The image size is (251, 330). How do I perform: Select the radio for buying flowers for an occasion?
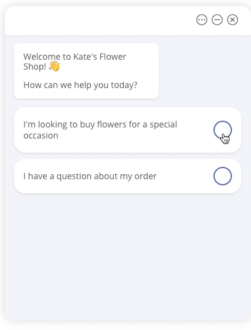pos(223,130)
